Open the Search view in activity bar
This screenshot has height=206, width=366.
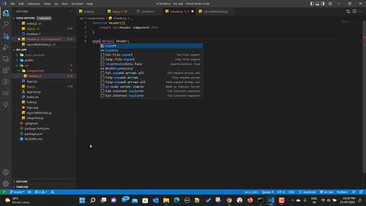(6, 24)
